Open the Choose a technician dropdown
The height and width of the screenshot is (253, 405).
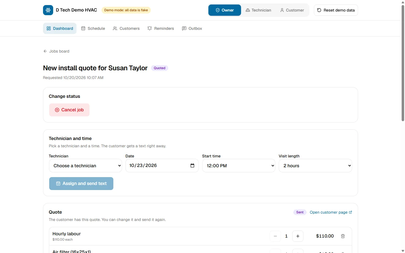[85, 166]
